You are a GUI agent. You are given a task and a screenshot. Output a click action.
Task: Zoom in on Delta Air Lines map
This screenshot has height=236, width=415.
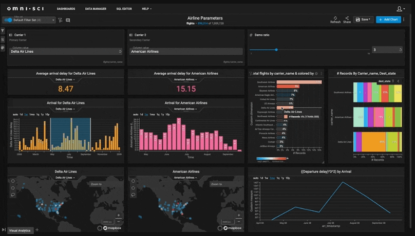119,215
